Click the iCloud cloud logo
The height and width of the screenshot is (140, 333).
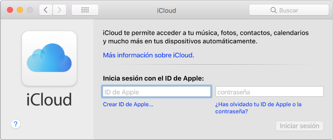[x=49, y=58]
